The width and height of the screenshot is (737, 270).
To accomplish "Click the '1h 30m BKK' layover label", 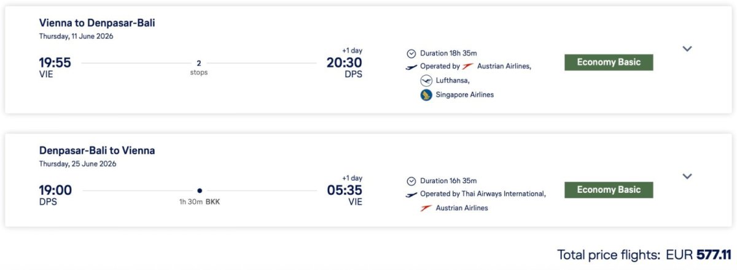I will point(199,201).
